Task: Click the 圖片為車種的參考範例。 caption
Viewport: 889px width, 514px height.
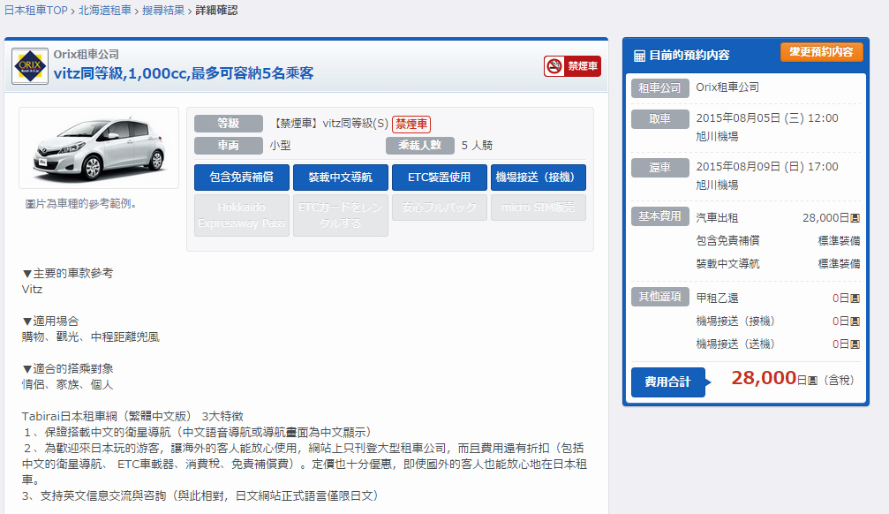Action: [x=81, y=204]
